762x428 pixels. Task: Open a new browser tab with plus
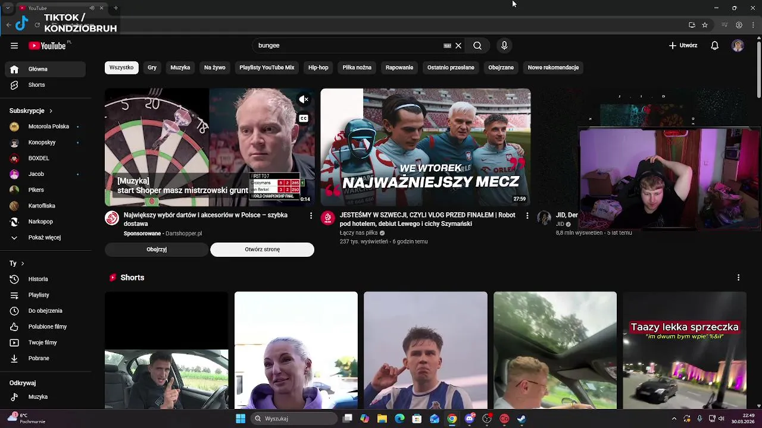(x=115, y=8)
